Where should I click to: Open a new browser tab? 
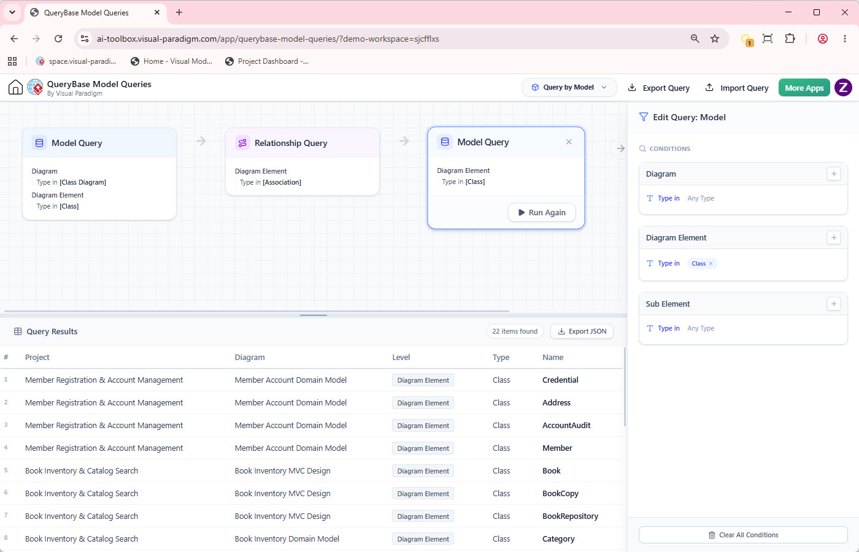point(179,12)
